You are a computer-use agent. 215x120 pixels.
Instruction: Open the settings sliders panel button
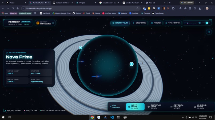point(209,32)
